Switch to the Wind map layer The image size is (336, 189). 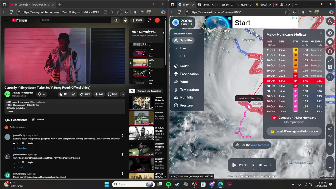[181, 82]
